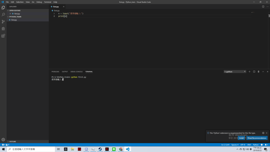Show hidden system tray icons
The image size is (270, 152).
[x=237, y=149]
